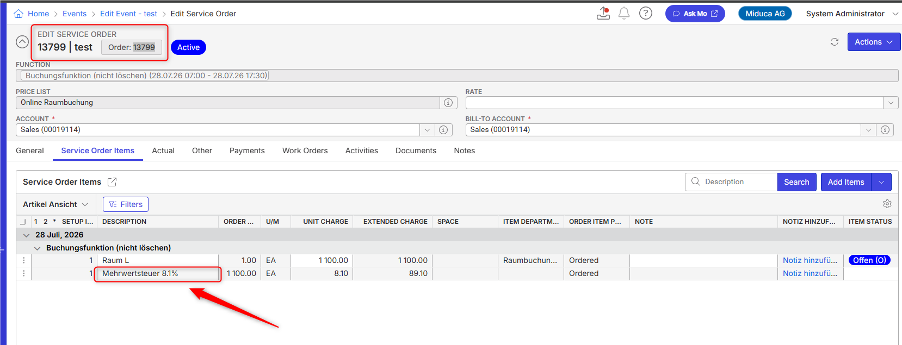
Task: Sort by the Description column header
Action: click(x=158, y=222)
